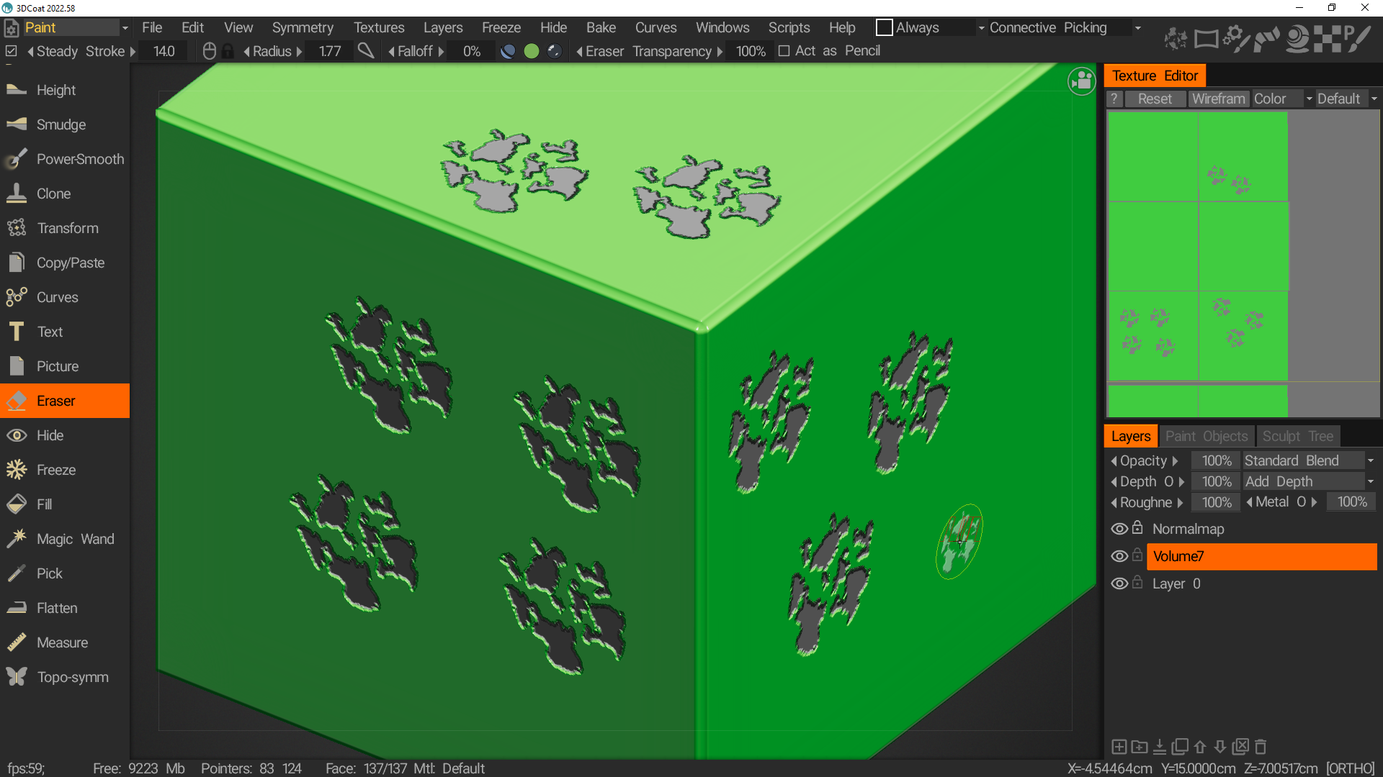
Task: Open the Add Depth dropdown
Action: coord(1308,481)
